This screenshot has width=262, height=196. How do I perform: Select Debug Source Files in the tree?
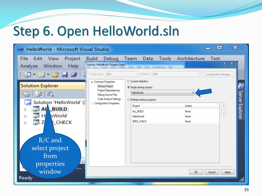click(x=107, y=95)
